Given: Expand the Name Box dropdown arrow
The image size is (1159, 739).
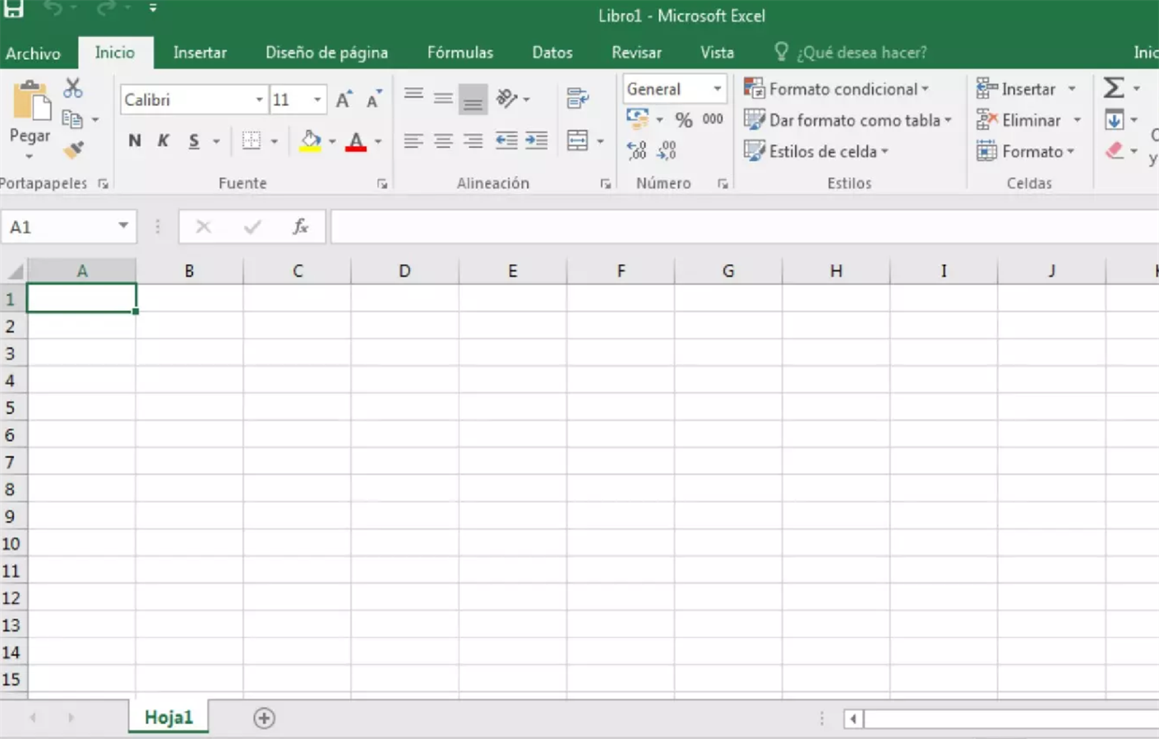Looking at the screenshot, I should tap(122, 226).
